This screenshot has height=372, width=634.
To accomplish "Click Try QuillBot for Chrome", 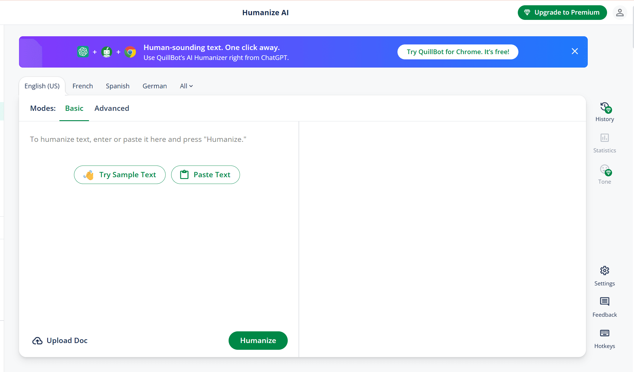I will [458, 52].
